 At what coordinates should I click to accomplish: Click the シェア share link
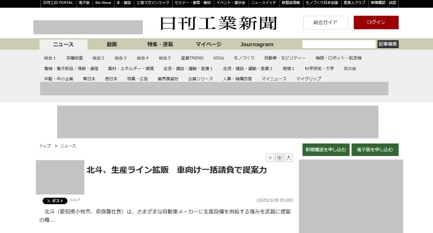tap(75, 200)
